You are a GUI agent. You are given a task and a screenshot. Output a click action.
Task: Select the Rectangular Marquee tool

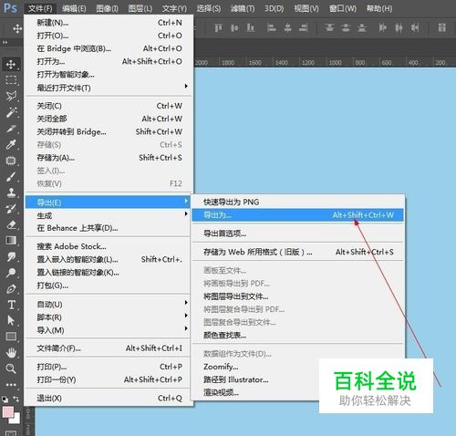[11, 80]
